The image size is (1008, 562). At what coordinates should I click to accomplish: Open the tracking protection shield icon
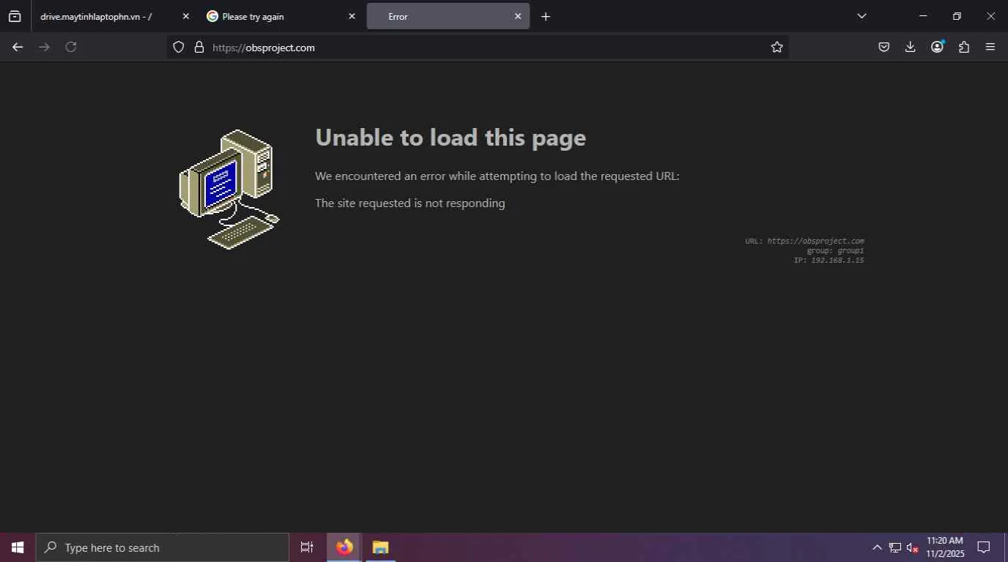[x=178, y=47]
